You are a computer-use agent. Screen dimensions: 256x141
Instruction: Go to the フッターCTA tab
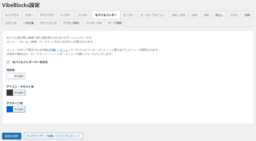(x=93, y=23)
